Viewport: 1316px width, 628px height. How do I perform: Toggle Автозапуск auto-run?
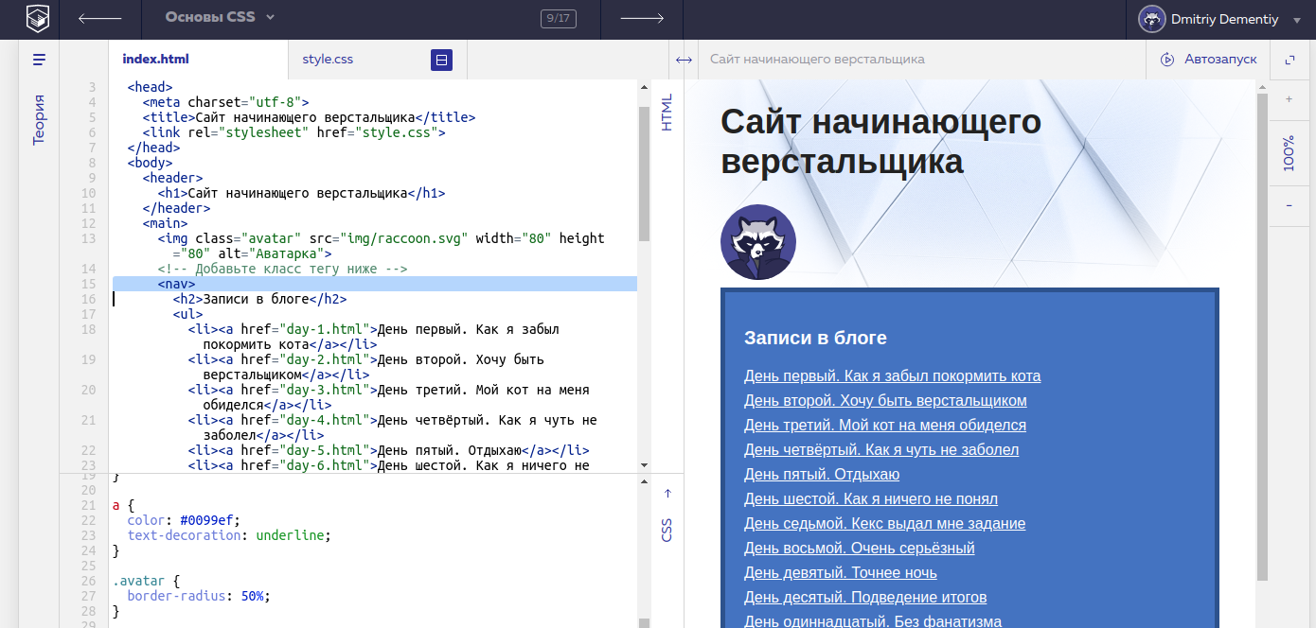(1209, 60)
